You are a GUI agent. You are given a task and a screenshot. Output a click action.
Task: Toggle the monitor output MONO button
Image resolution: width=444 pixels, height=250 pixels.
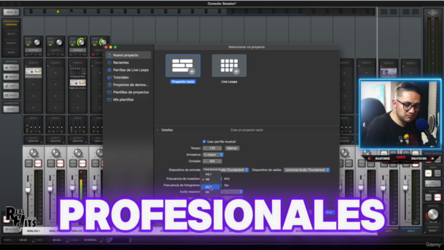point(428,197)
